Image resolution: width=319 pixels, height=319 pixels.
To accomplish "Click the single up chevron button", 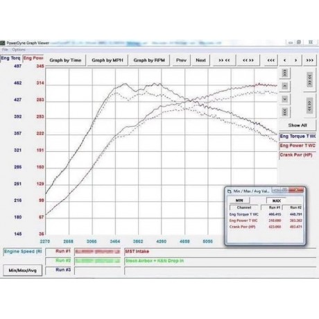I will [x=285, y=86].
